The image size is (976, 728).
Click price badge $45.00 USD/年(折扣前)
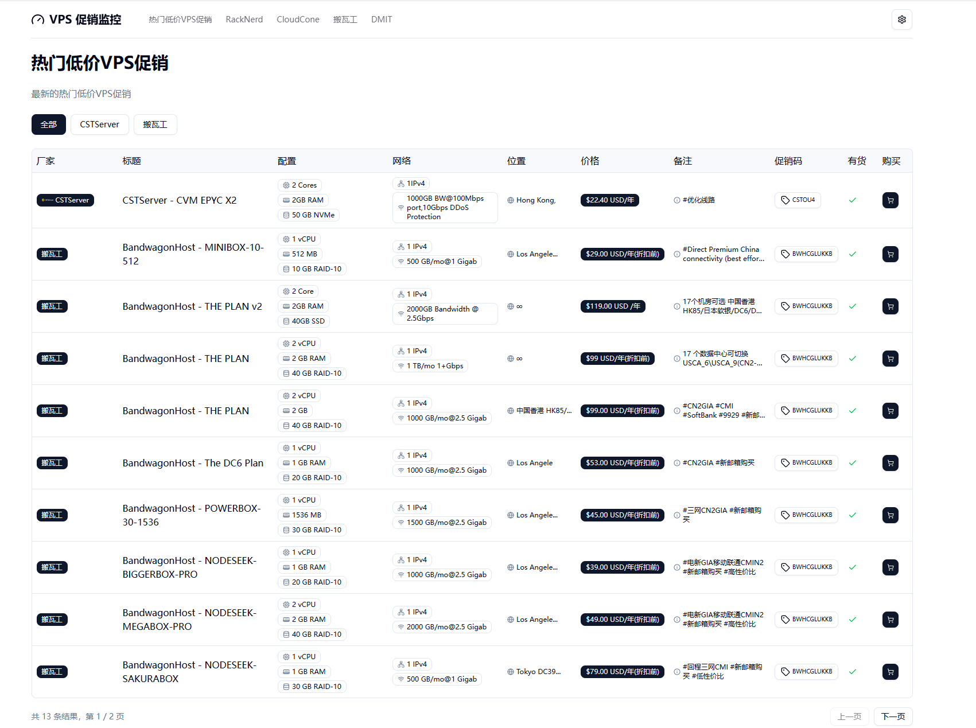623,515
